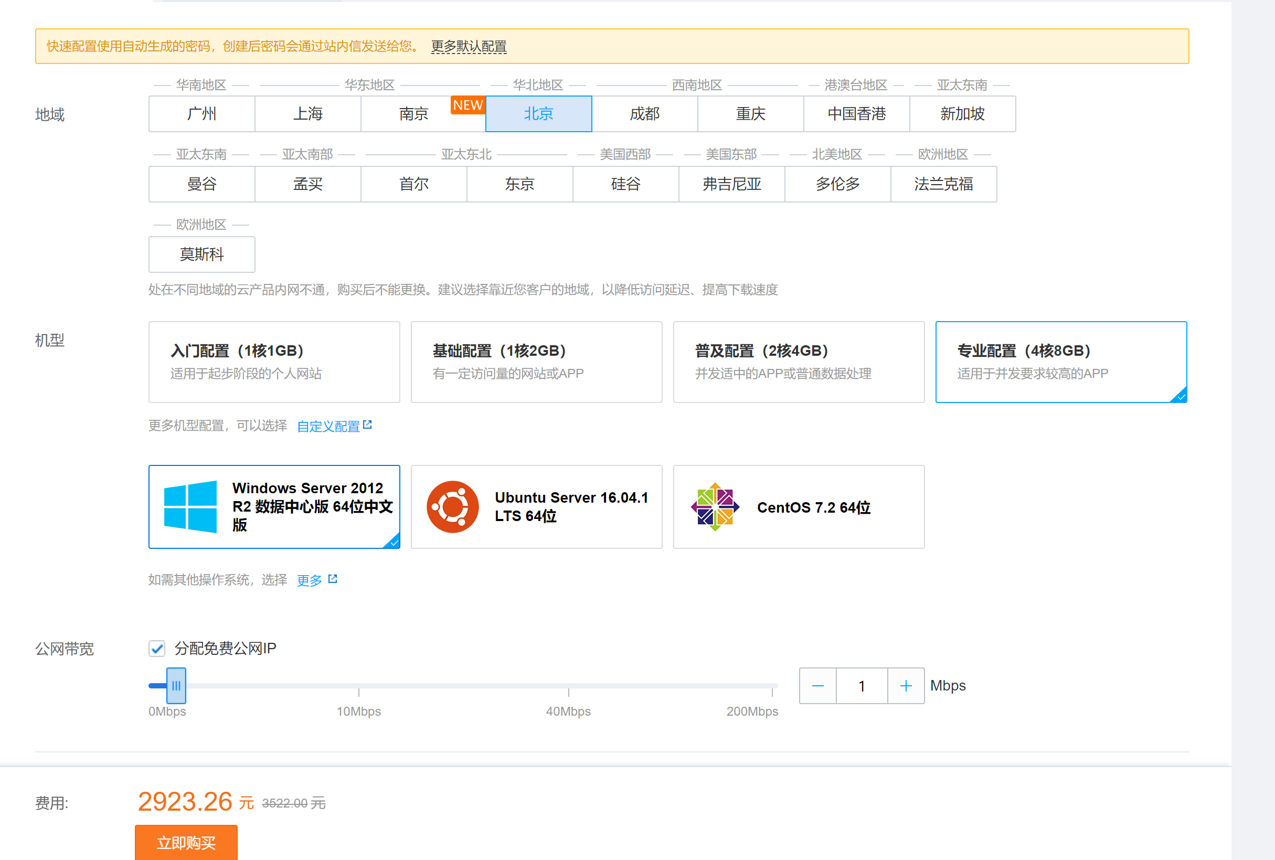Select 入门配置 (1核1GB) machine type
Viewport: 1275px width, 860px height.
tap(274, 362)
